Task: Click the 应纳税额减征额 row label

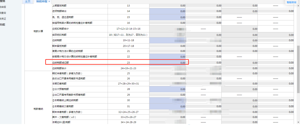Action: coord(61,62)
